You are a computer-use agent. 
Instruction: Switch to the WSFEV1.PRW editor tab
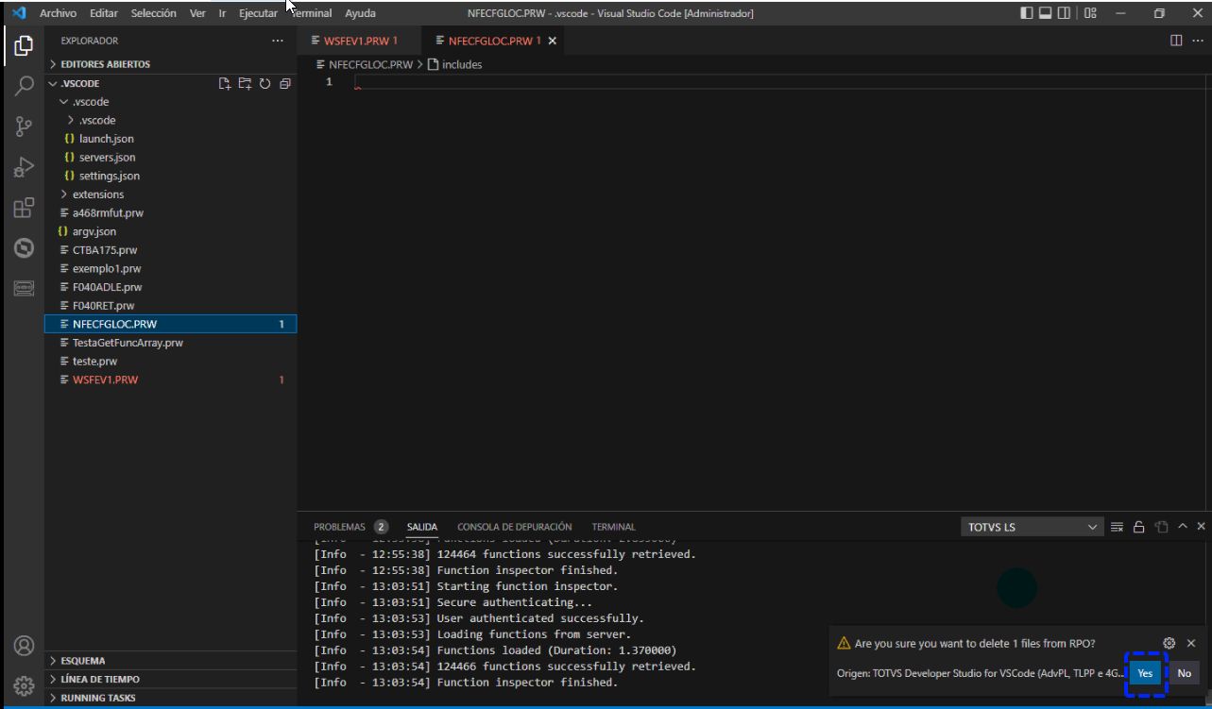coord(359,41)
